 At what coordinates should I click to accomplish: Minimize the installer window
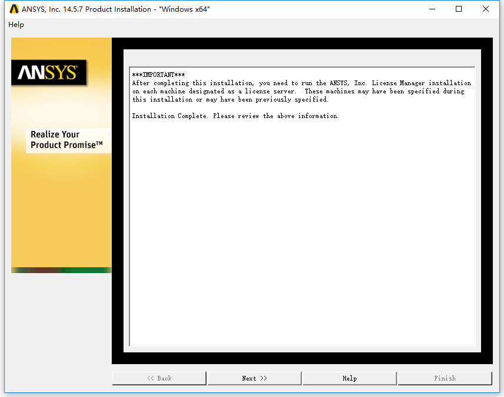coord(432,9)
